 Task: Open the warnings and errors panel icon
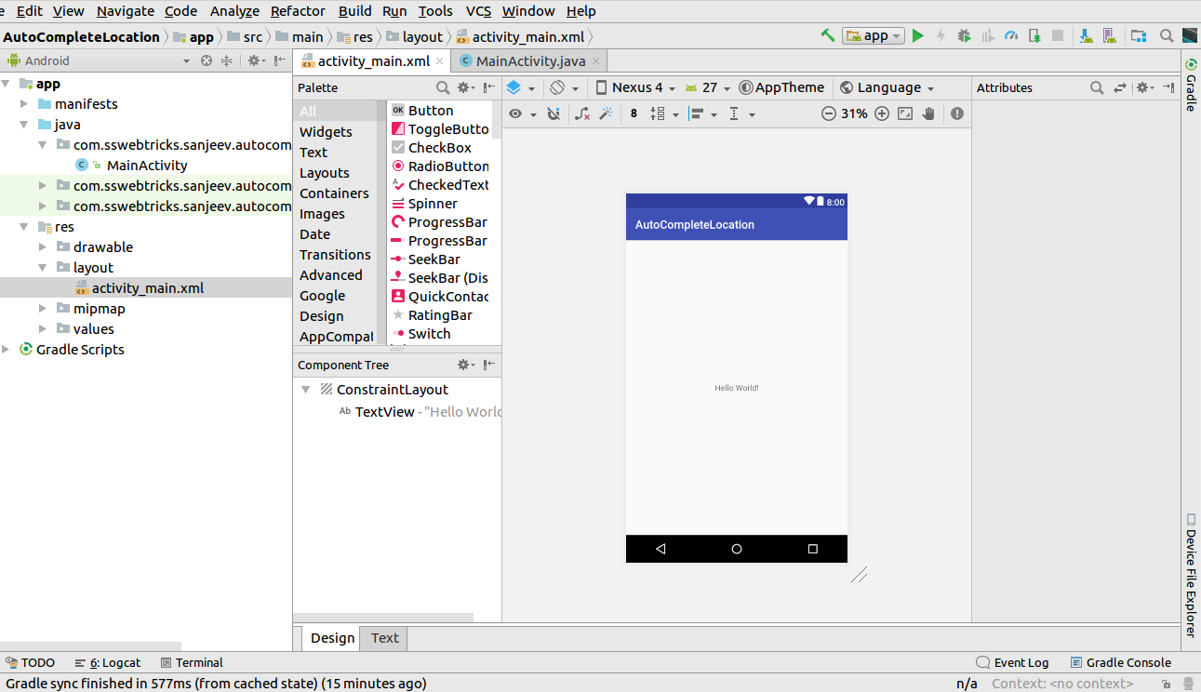click(957, 113)
